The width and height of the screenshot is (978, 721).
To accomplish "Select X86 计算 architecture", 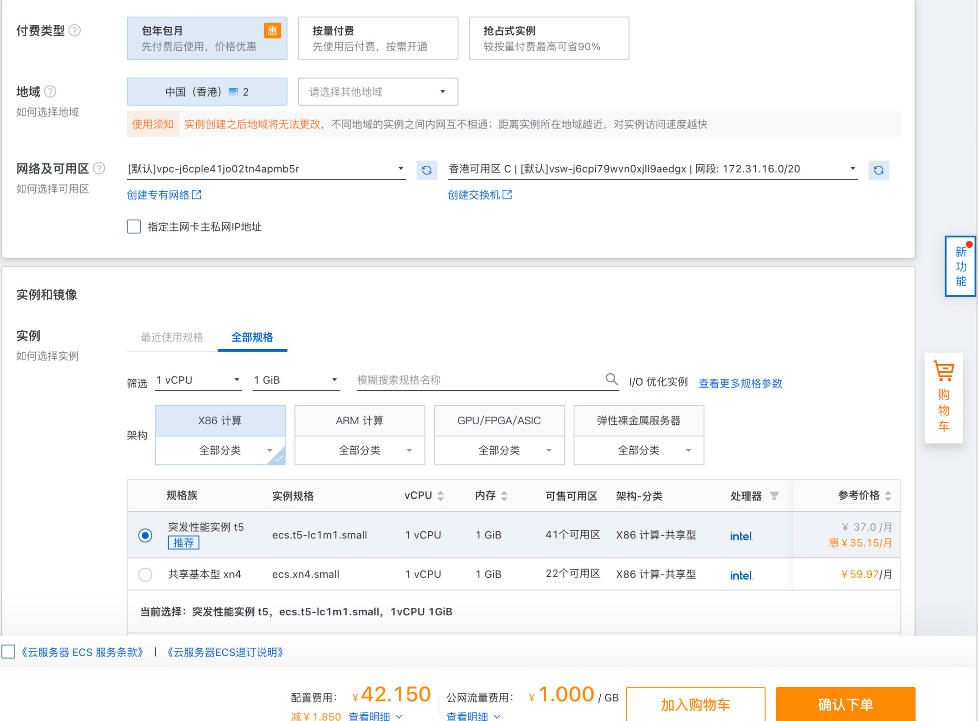I will (x=220, y=420).
